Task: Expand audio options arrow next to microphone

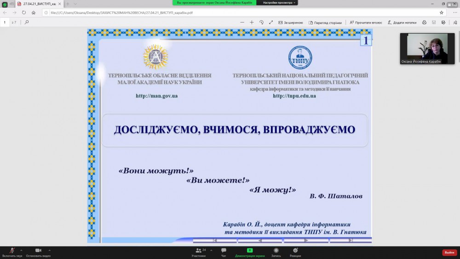Action: point(21,250)
